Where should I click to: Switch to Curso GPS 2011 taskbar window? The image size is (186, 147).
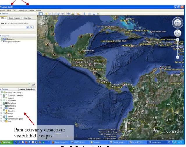137,142
